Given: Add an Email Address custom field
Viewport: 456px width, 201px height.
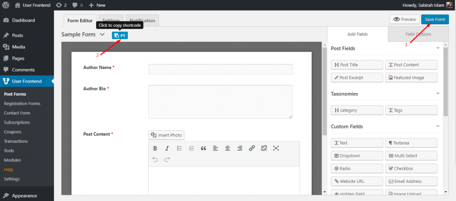Looking at the screenshot, I should 411,181.
